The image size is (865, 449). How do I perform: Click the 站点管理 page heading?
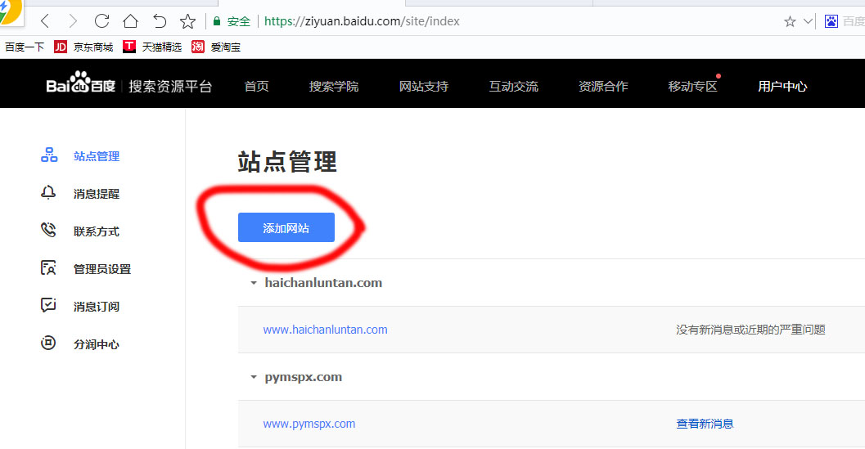click(287, 162)
